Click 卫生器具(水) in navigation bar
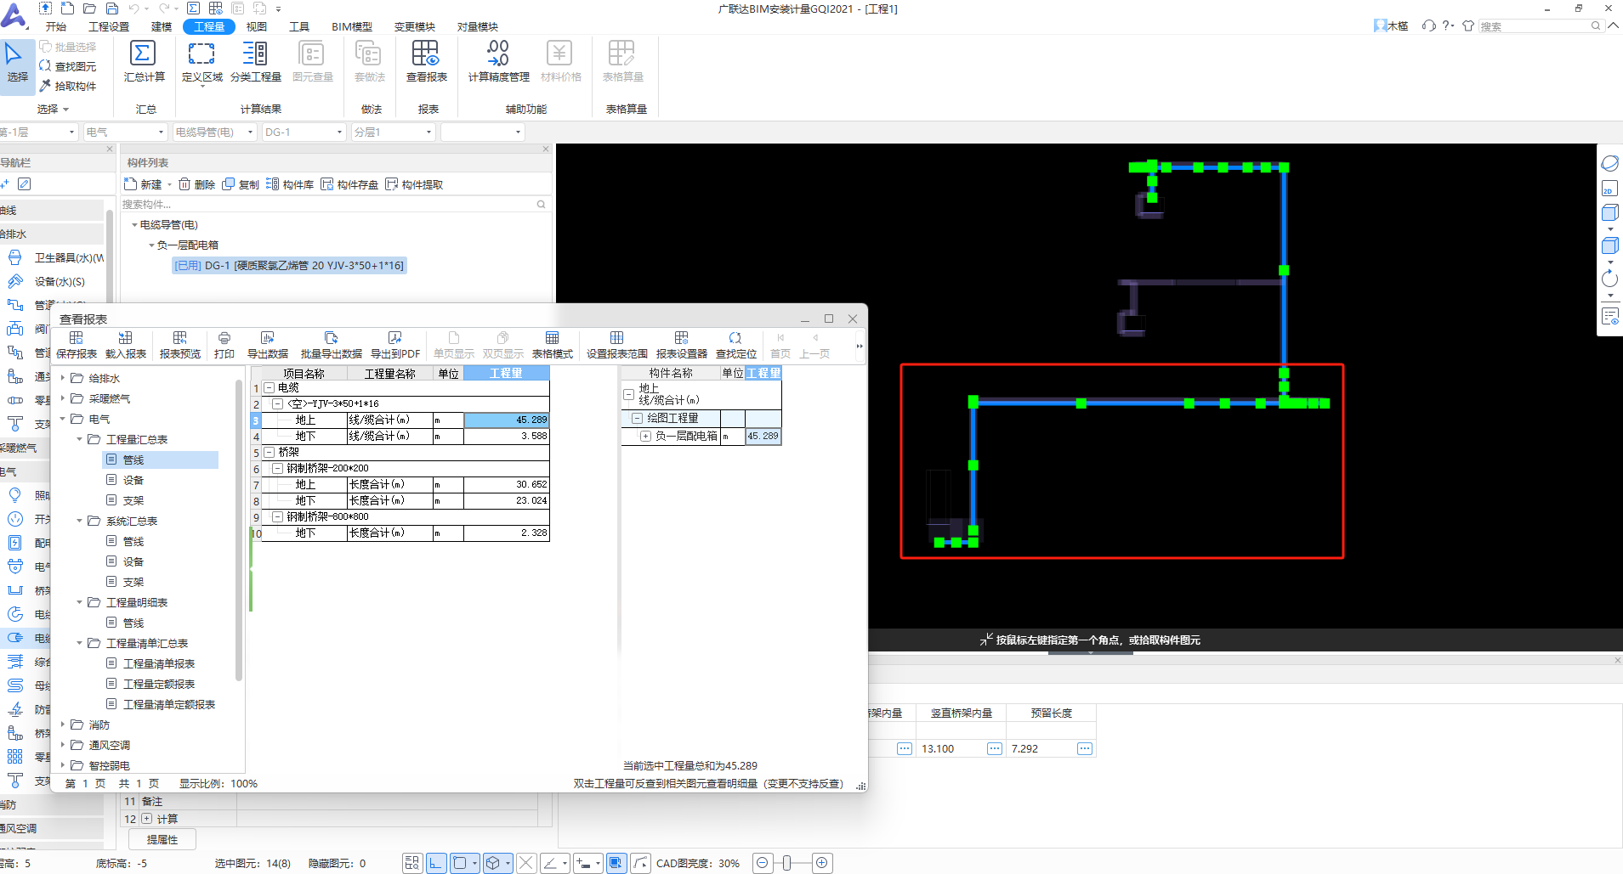 (56, 257)
